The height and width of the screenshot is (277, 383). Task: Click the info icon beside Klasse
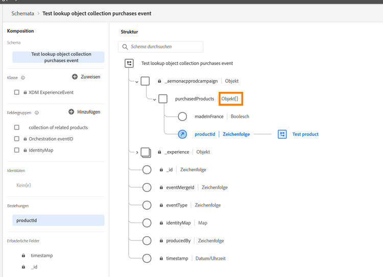coord(23,78)
